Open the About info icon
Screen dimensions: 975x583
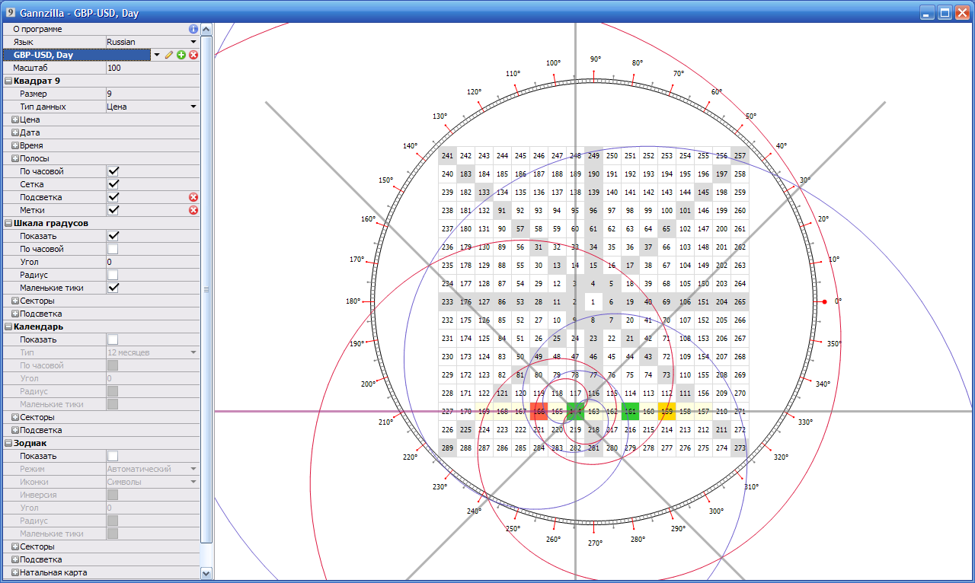193,29
